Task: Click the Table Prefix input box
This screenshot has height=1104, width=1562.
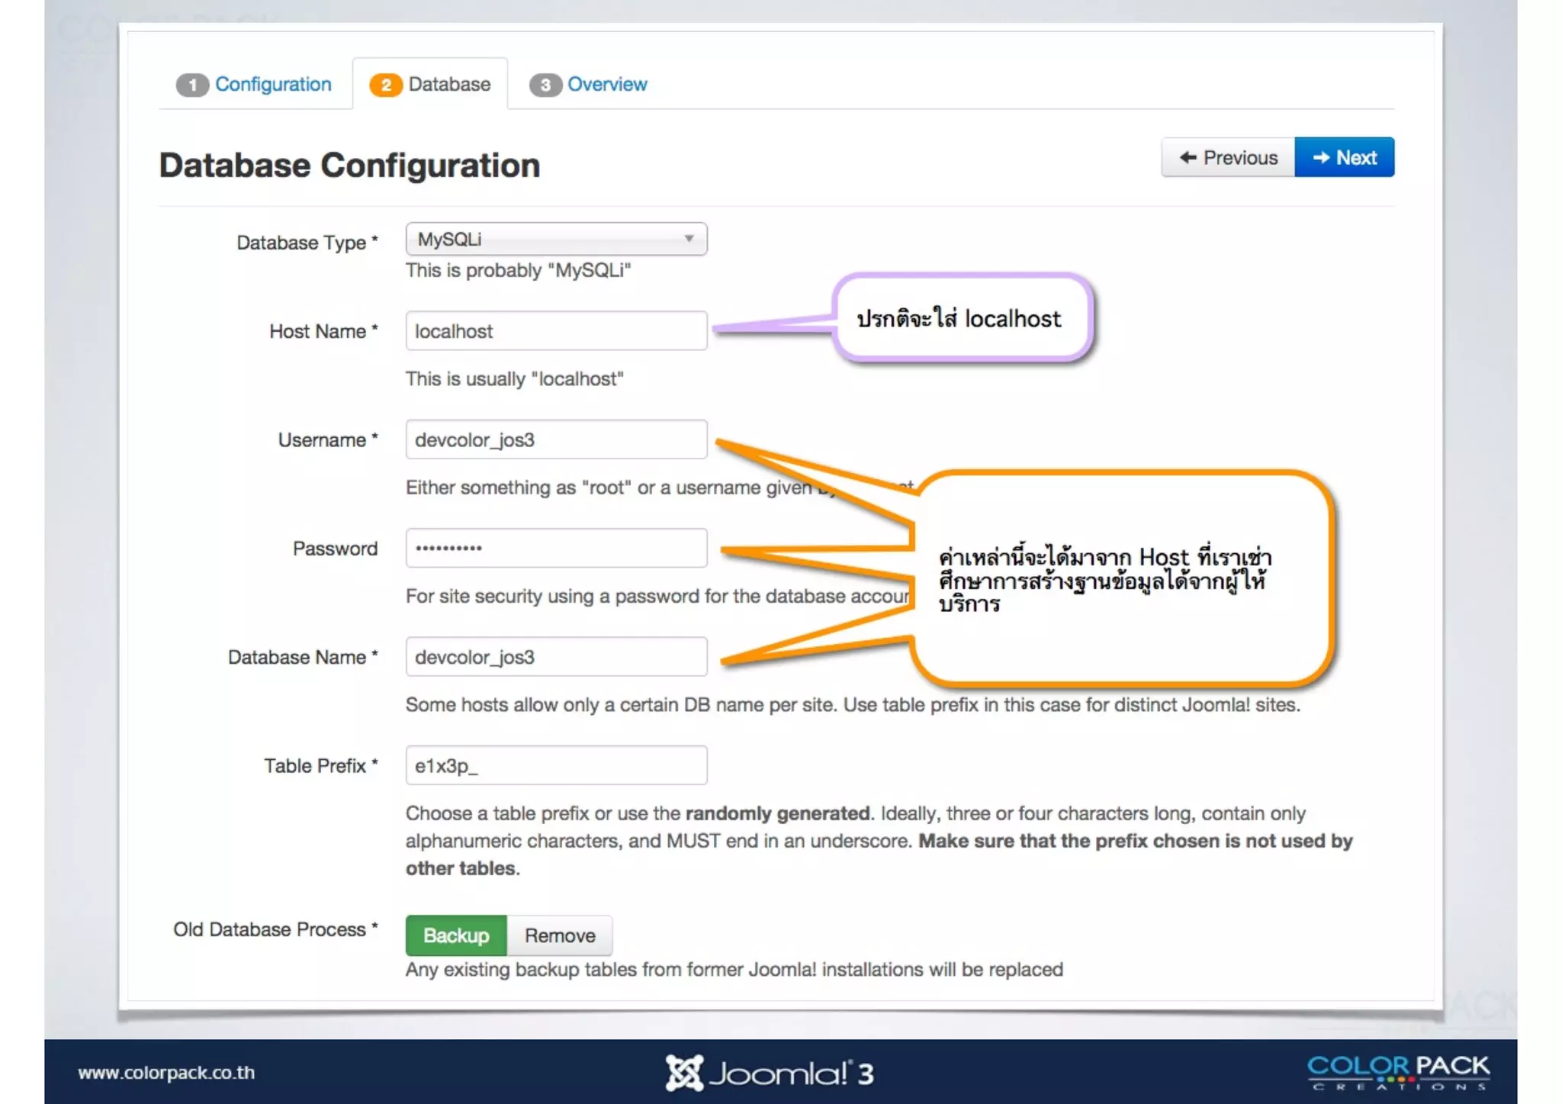Action: (556, 765)
